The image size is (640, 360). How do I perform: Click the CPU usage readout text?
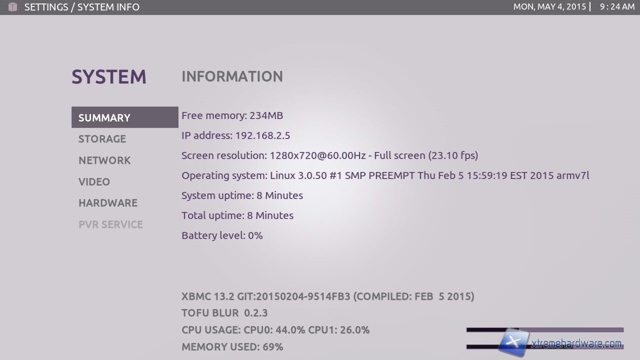(x=275, y=330)
